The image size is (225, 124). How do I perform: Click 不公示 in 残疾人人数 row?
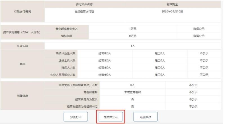(x=204, y=68)
